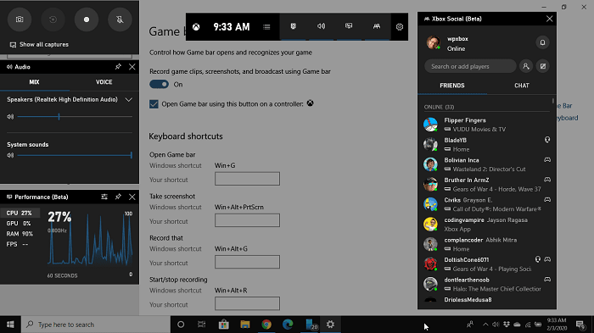Viewport: 594px width, 333px height.
Task: Open Show all captures
Action: click(39, 45)
